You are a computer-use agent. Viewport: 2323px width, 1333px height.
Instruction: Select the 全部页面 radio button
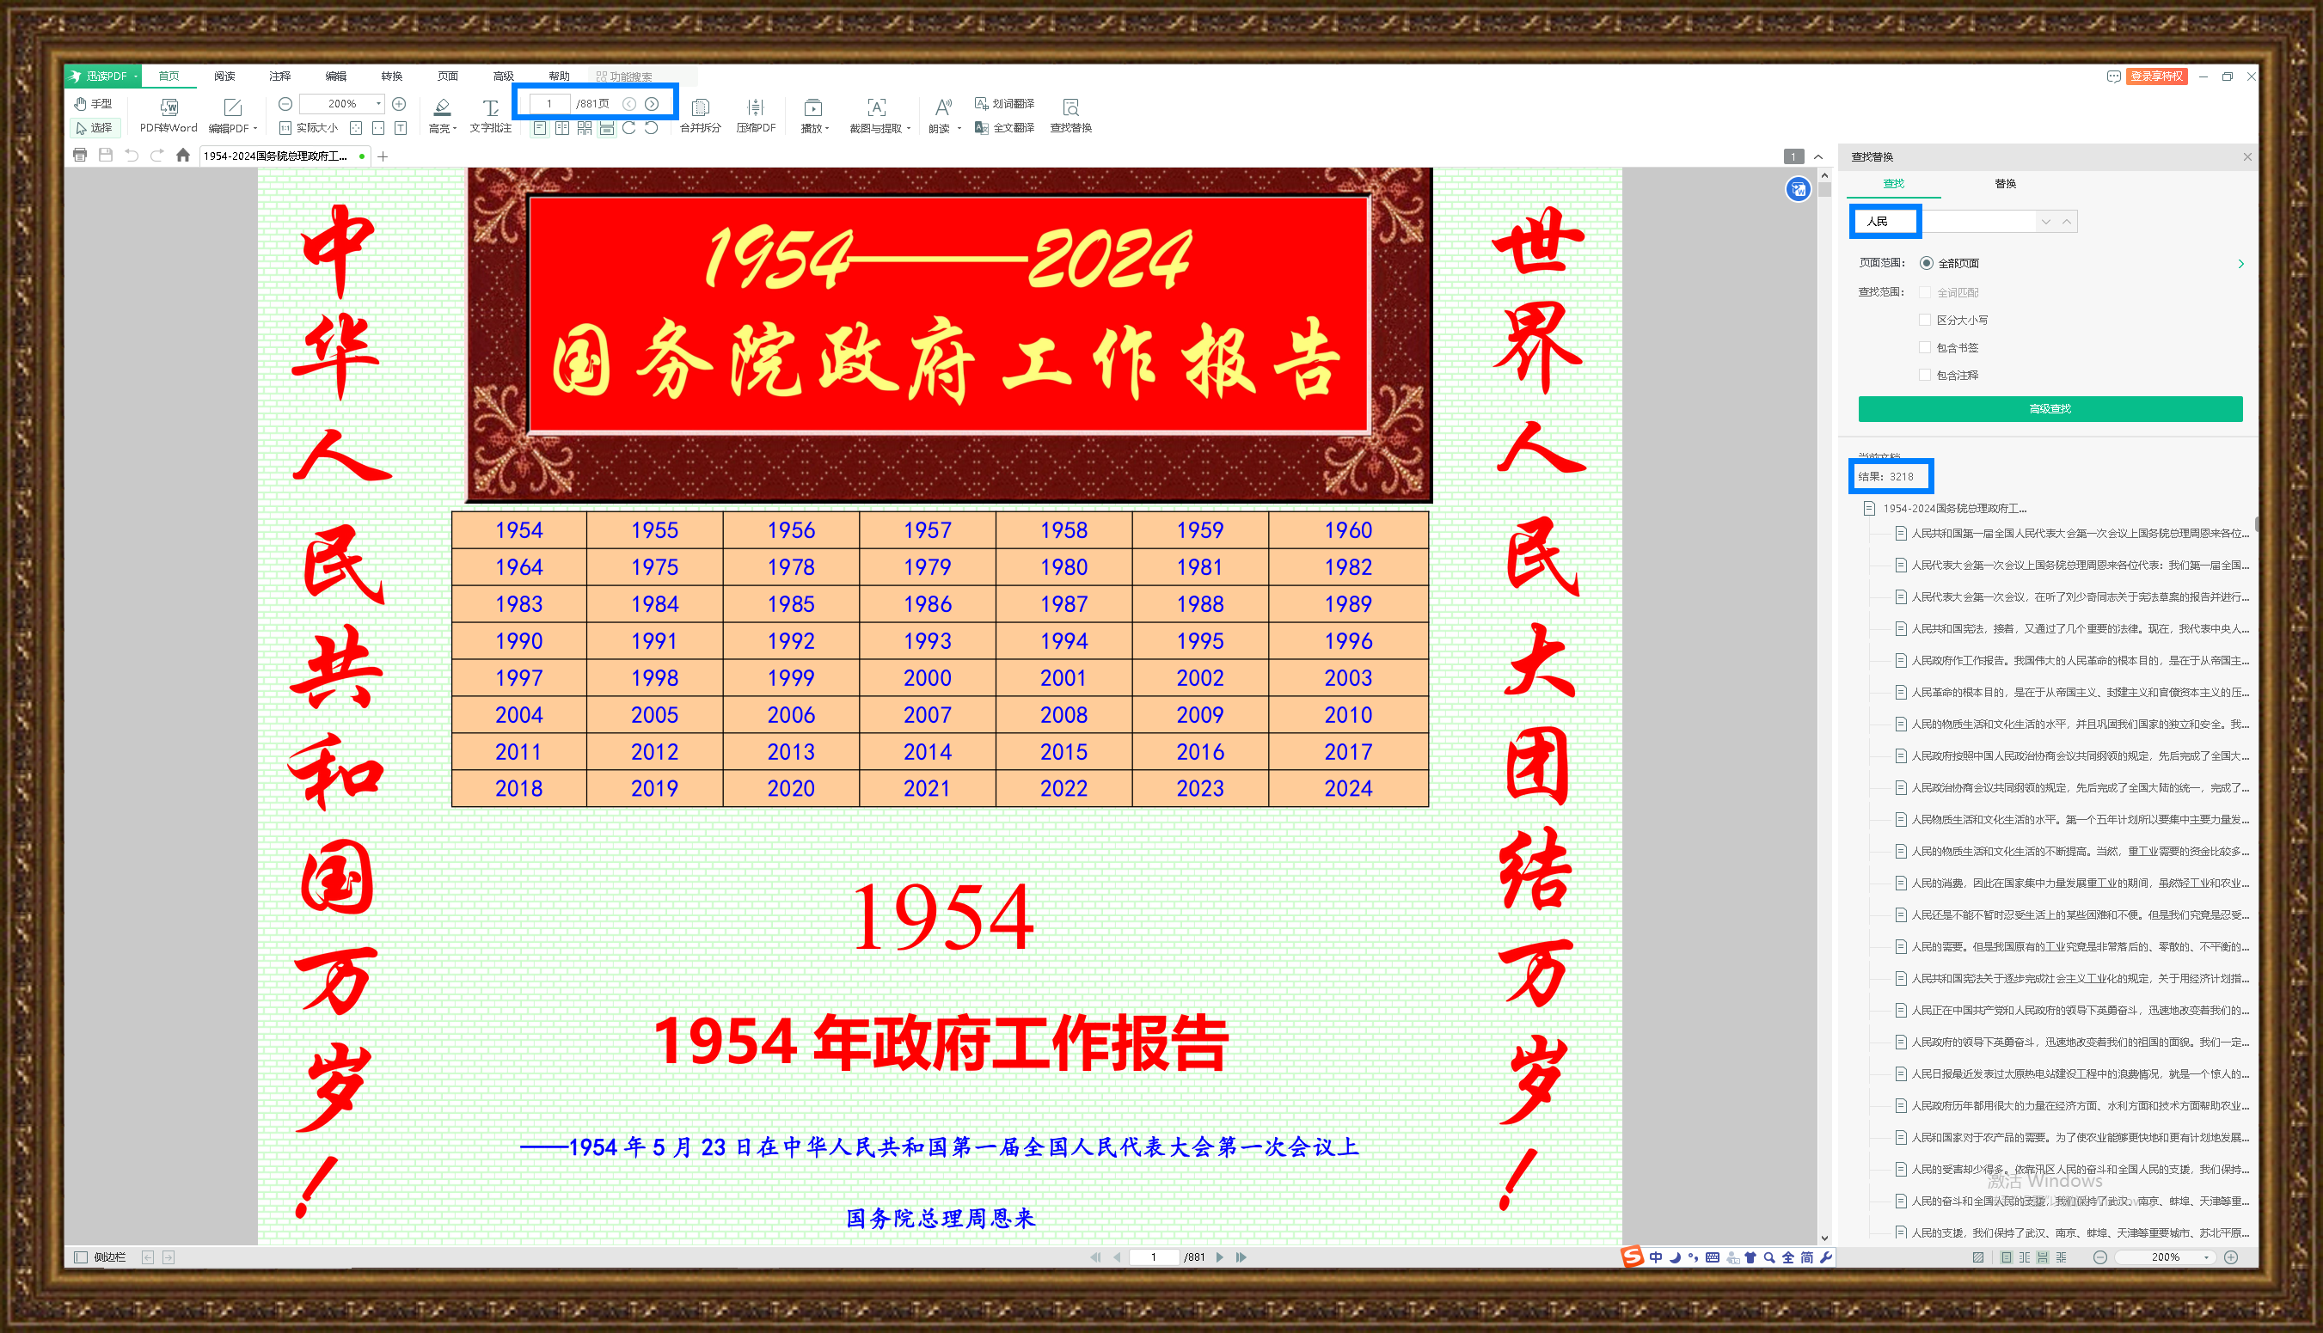pos(1927,263)
